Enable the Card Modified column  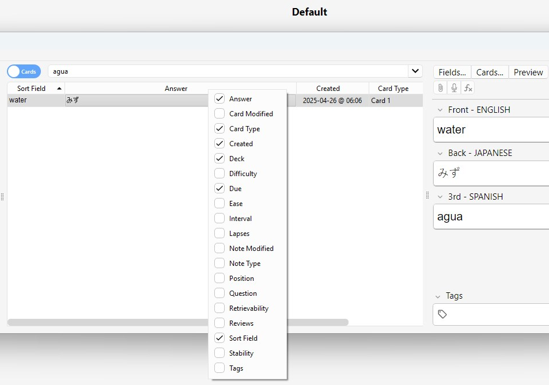219,113
